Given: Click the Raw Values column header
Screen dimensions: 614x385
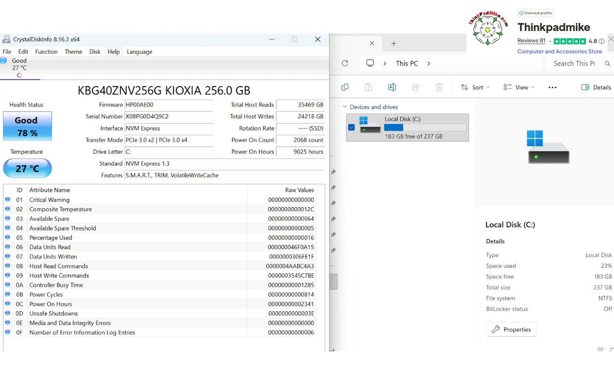Looking at the screenshot, I should coord(299,190).
